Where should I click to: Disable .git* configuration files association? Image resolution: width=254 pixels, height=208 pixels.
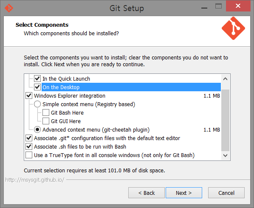(x=29, y=138)
